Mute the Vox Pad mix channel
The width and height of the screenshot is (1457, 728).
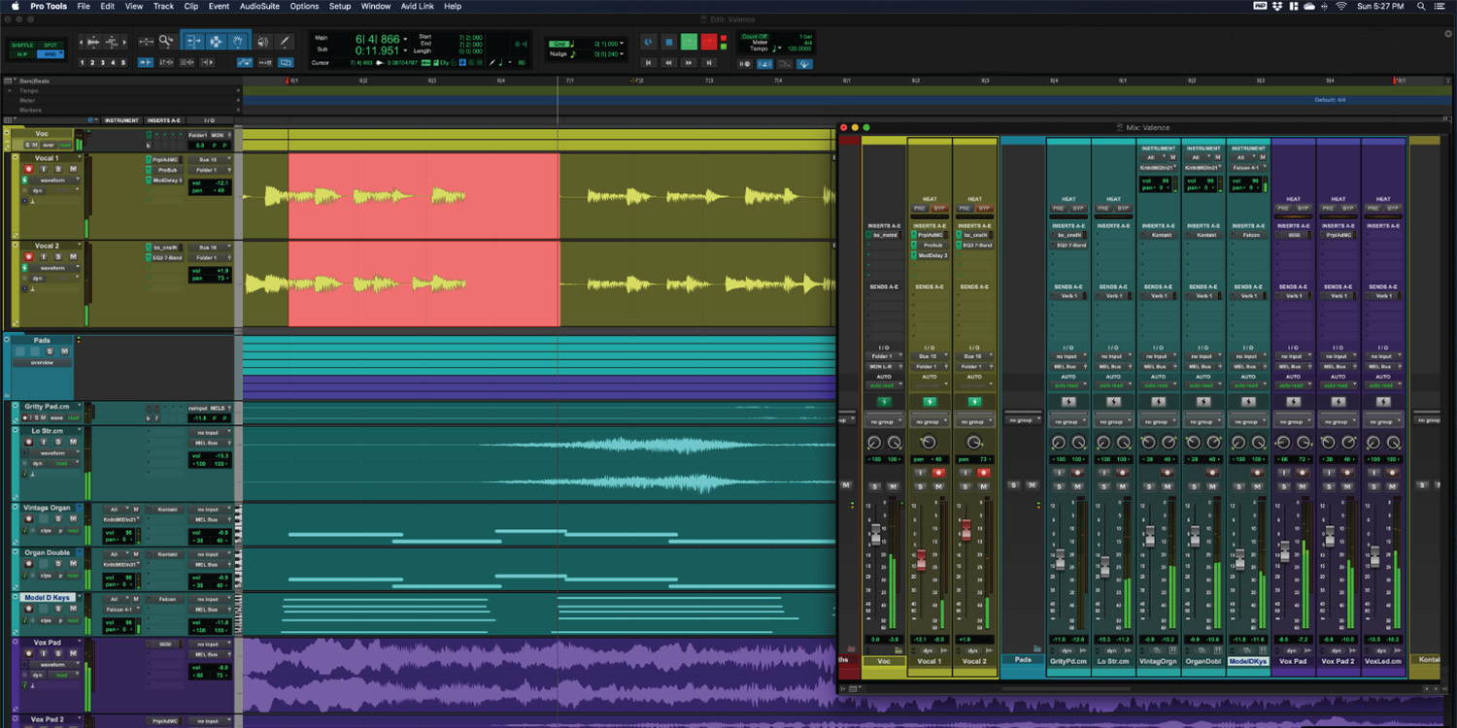1303,485
